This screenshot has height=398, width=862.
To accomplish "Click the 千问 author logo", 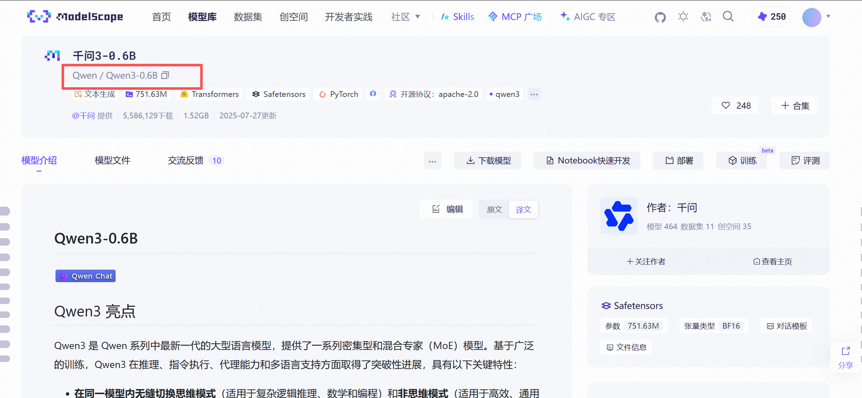I will coord(619,216).
